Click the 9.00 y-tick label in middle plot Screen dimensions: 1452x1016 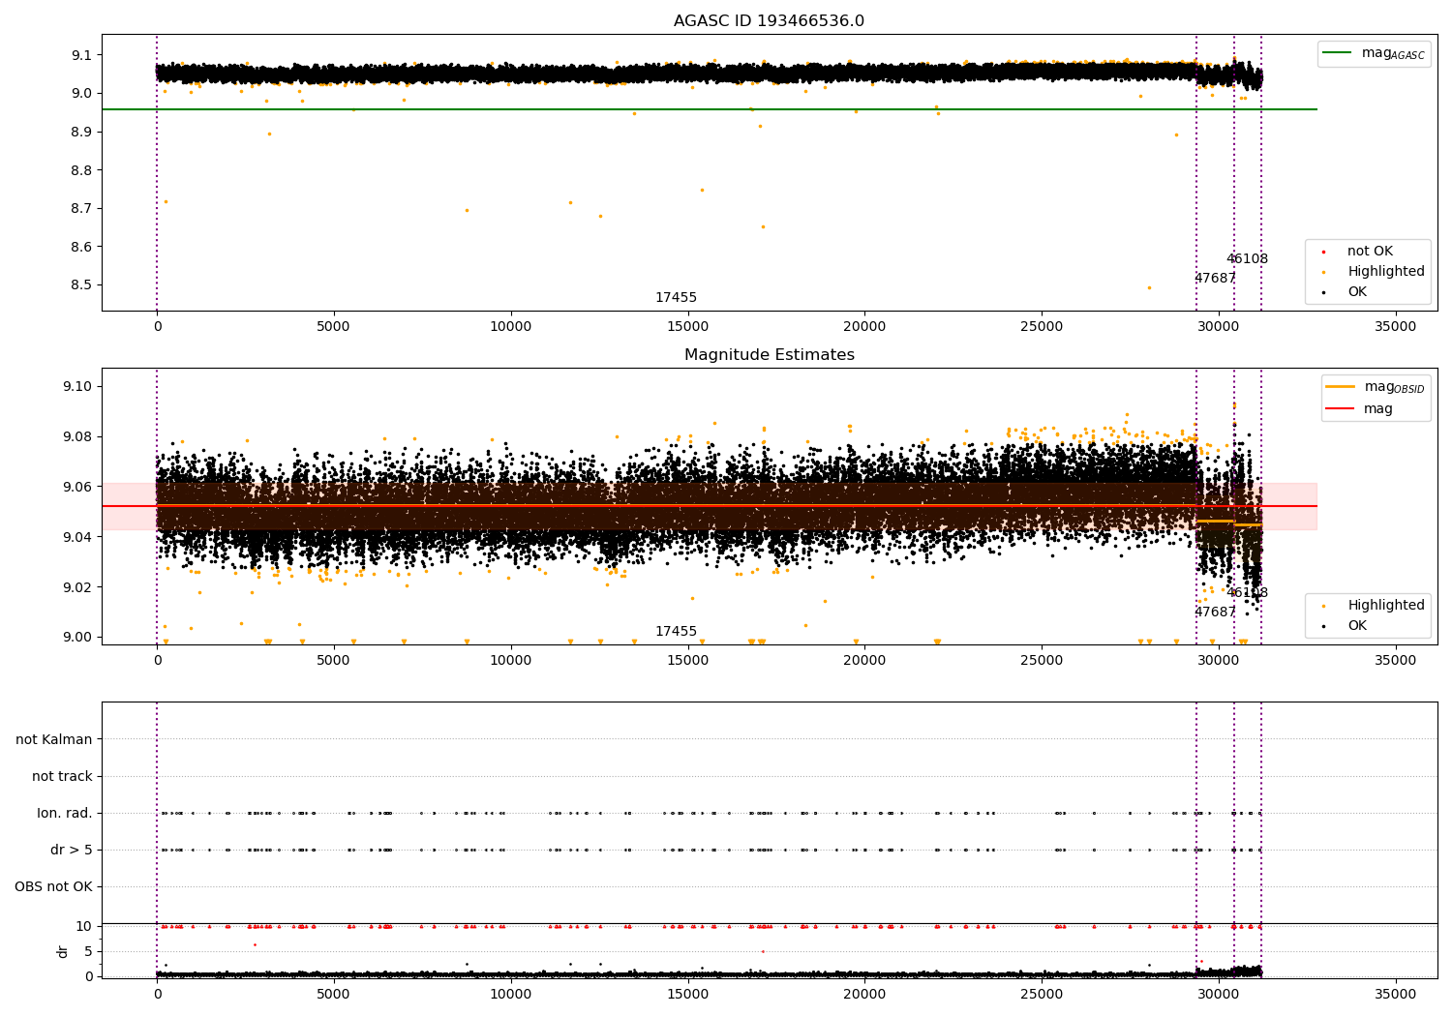(x=78, y=638)
